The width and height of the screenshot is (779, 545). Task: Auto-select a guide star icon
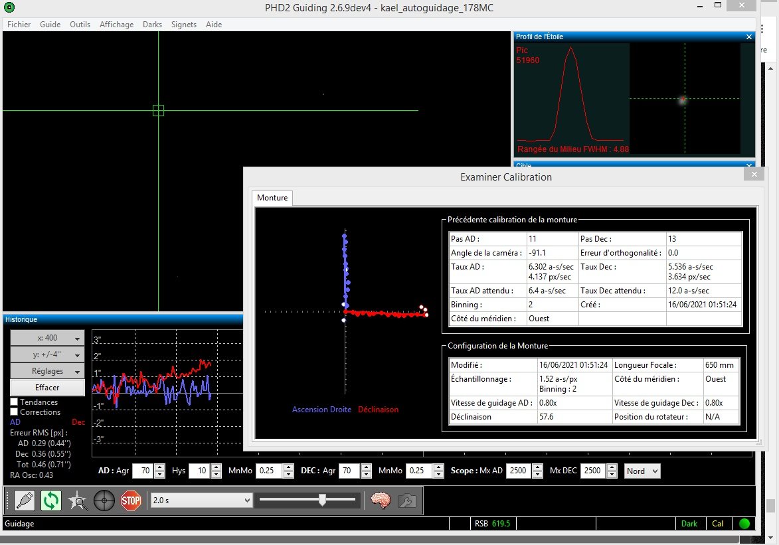78,501
